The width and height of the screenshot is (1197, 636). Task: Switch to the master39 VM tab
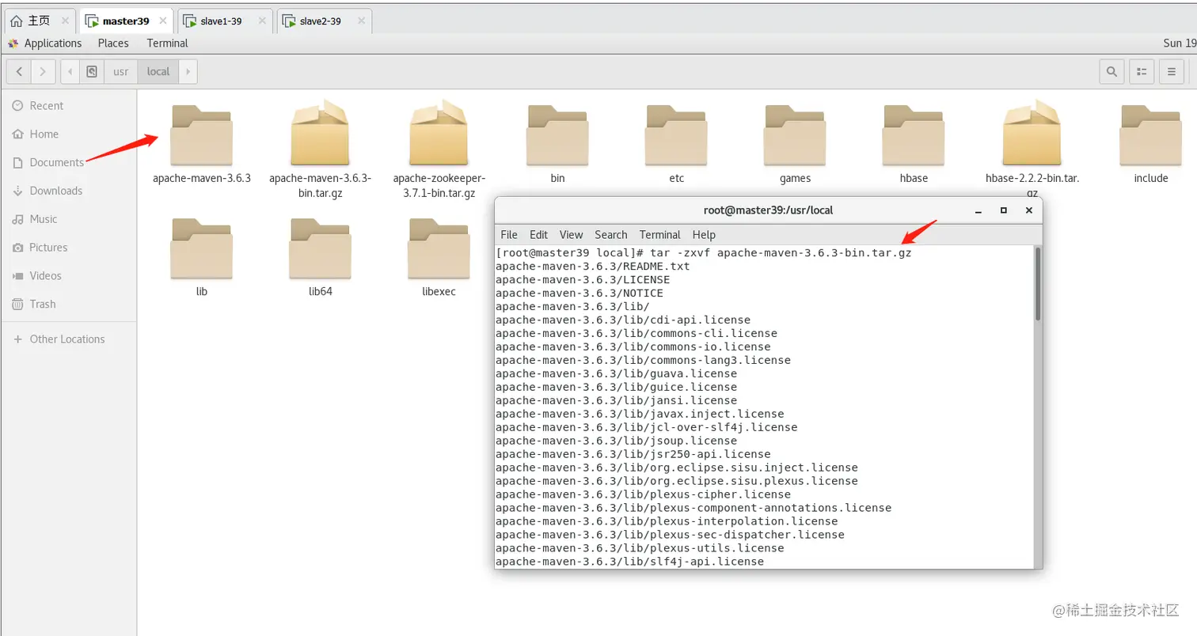click(x=126, y=21)
